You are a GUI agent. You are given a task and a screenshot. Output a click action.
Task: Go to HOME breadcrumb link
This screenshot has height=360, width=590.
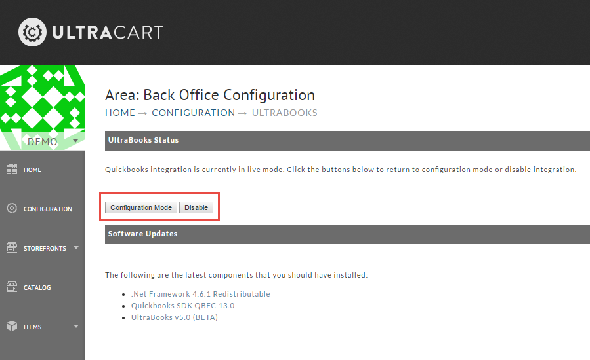[120, 113]
